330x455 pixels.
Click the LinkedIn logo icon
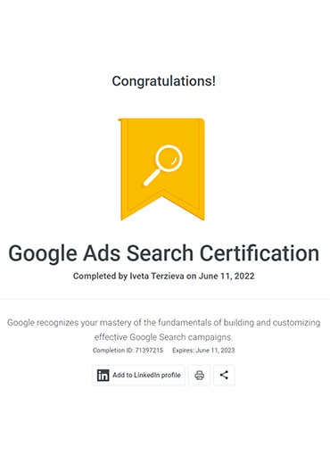103,376
